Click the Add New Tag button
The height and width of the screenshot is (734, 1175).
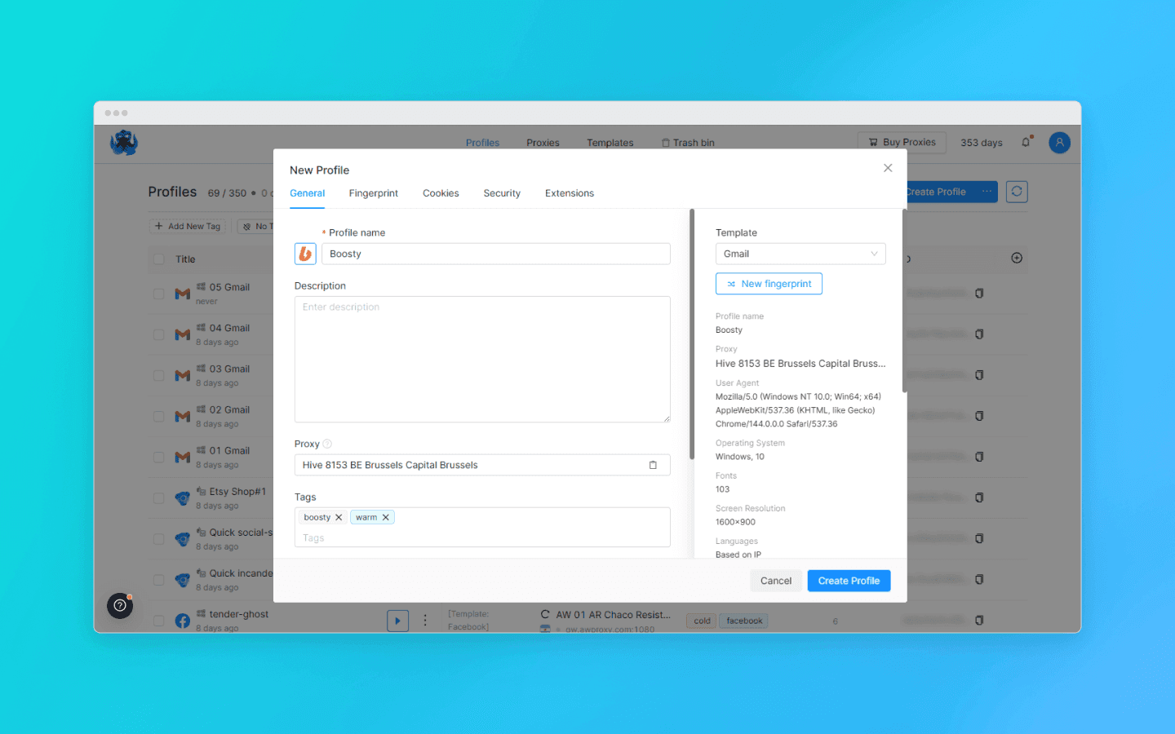click(188, 226)
